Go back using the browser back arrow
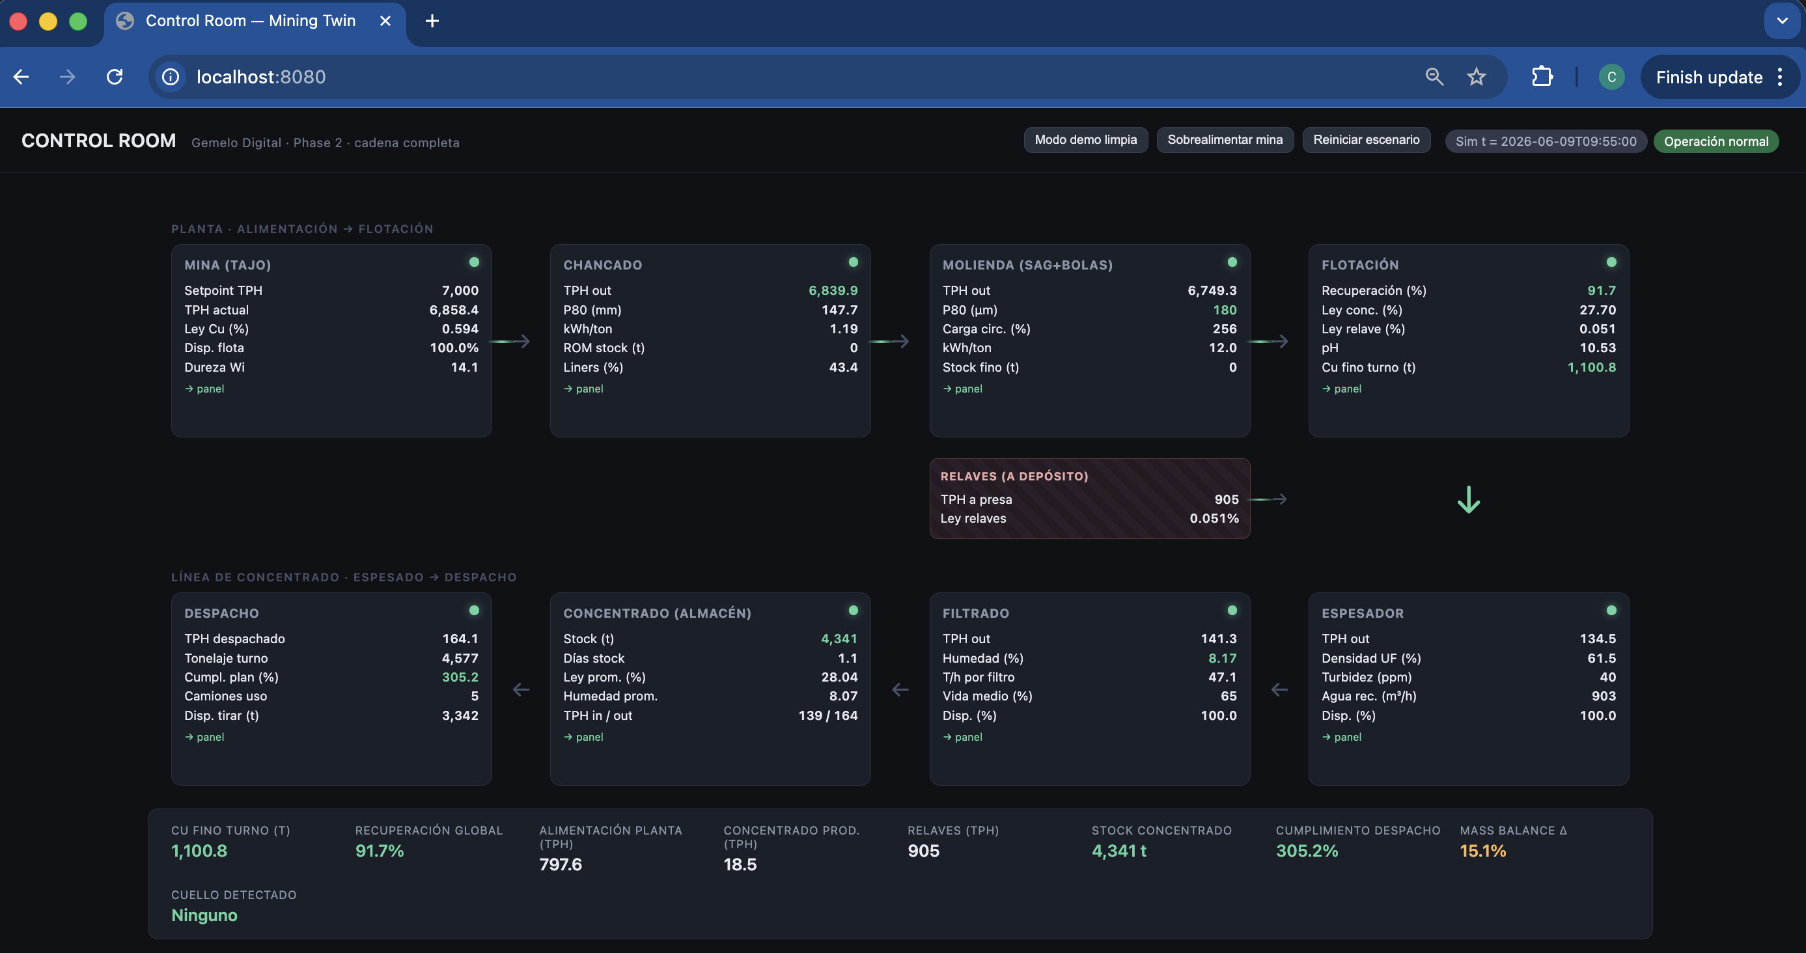Screen dimensions: 1806x953 tap(21, 77)
